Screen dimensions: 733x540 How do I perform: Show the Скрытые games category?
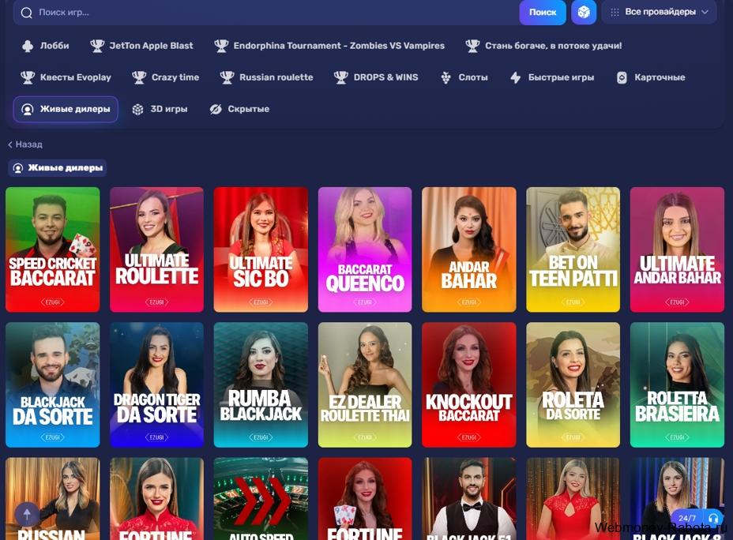click(x=239, y=109)
